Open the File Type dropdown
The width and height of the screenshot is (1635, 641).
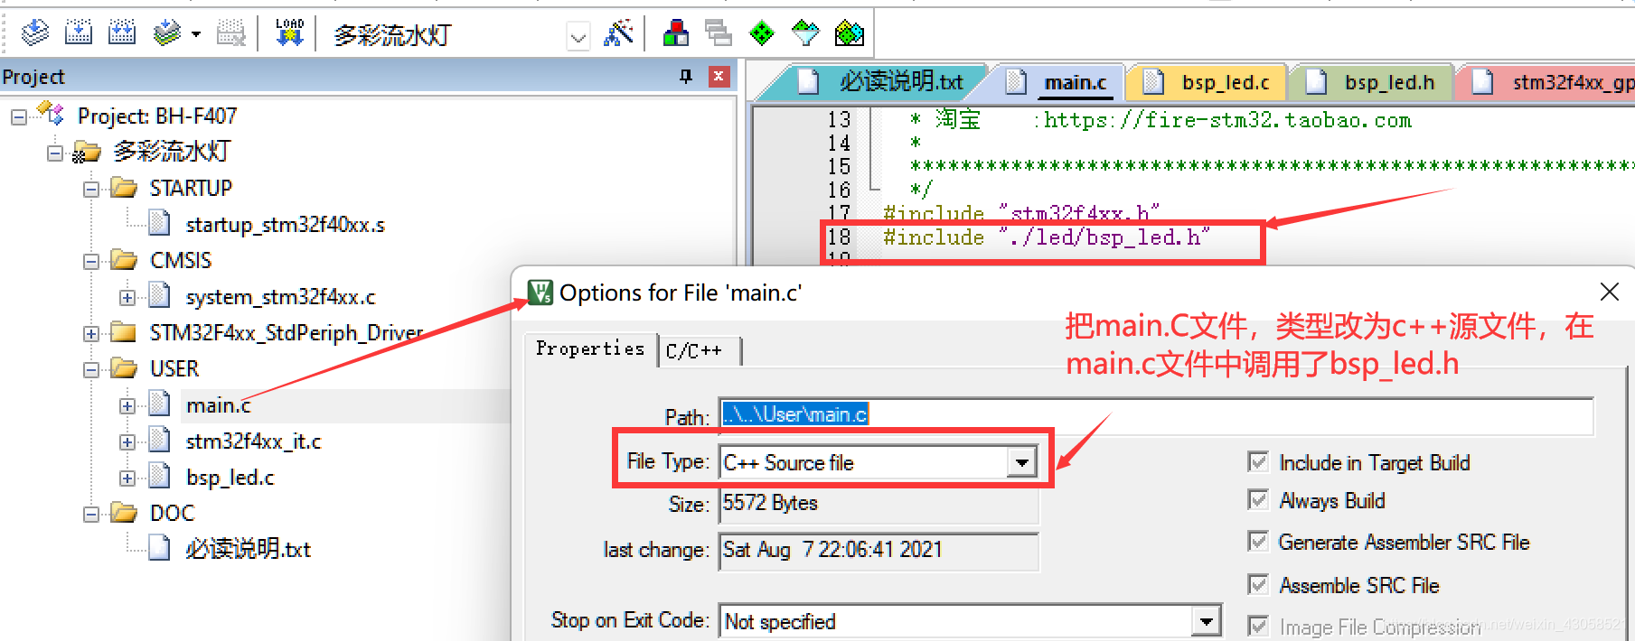(x=1021, y=462)
